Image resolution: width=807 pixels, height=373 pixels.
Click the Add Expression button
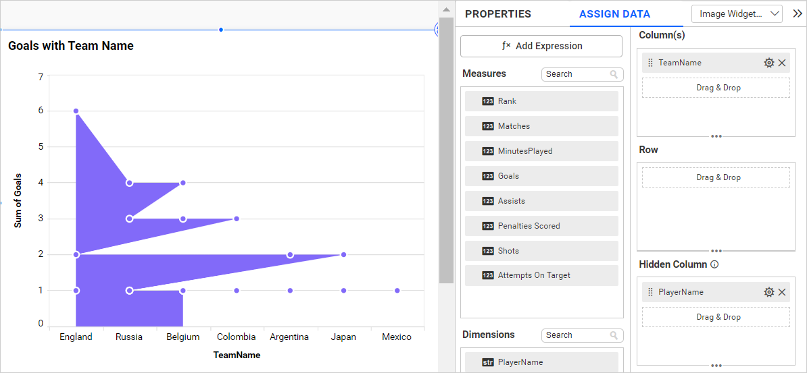541,46
